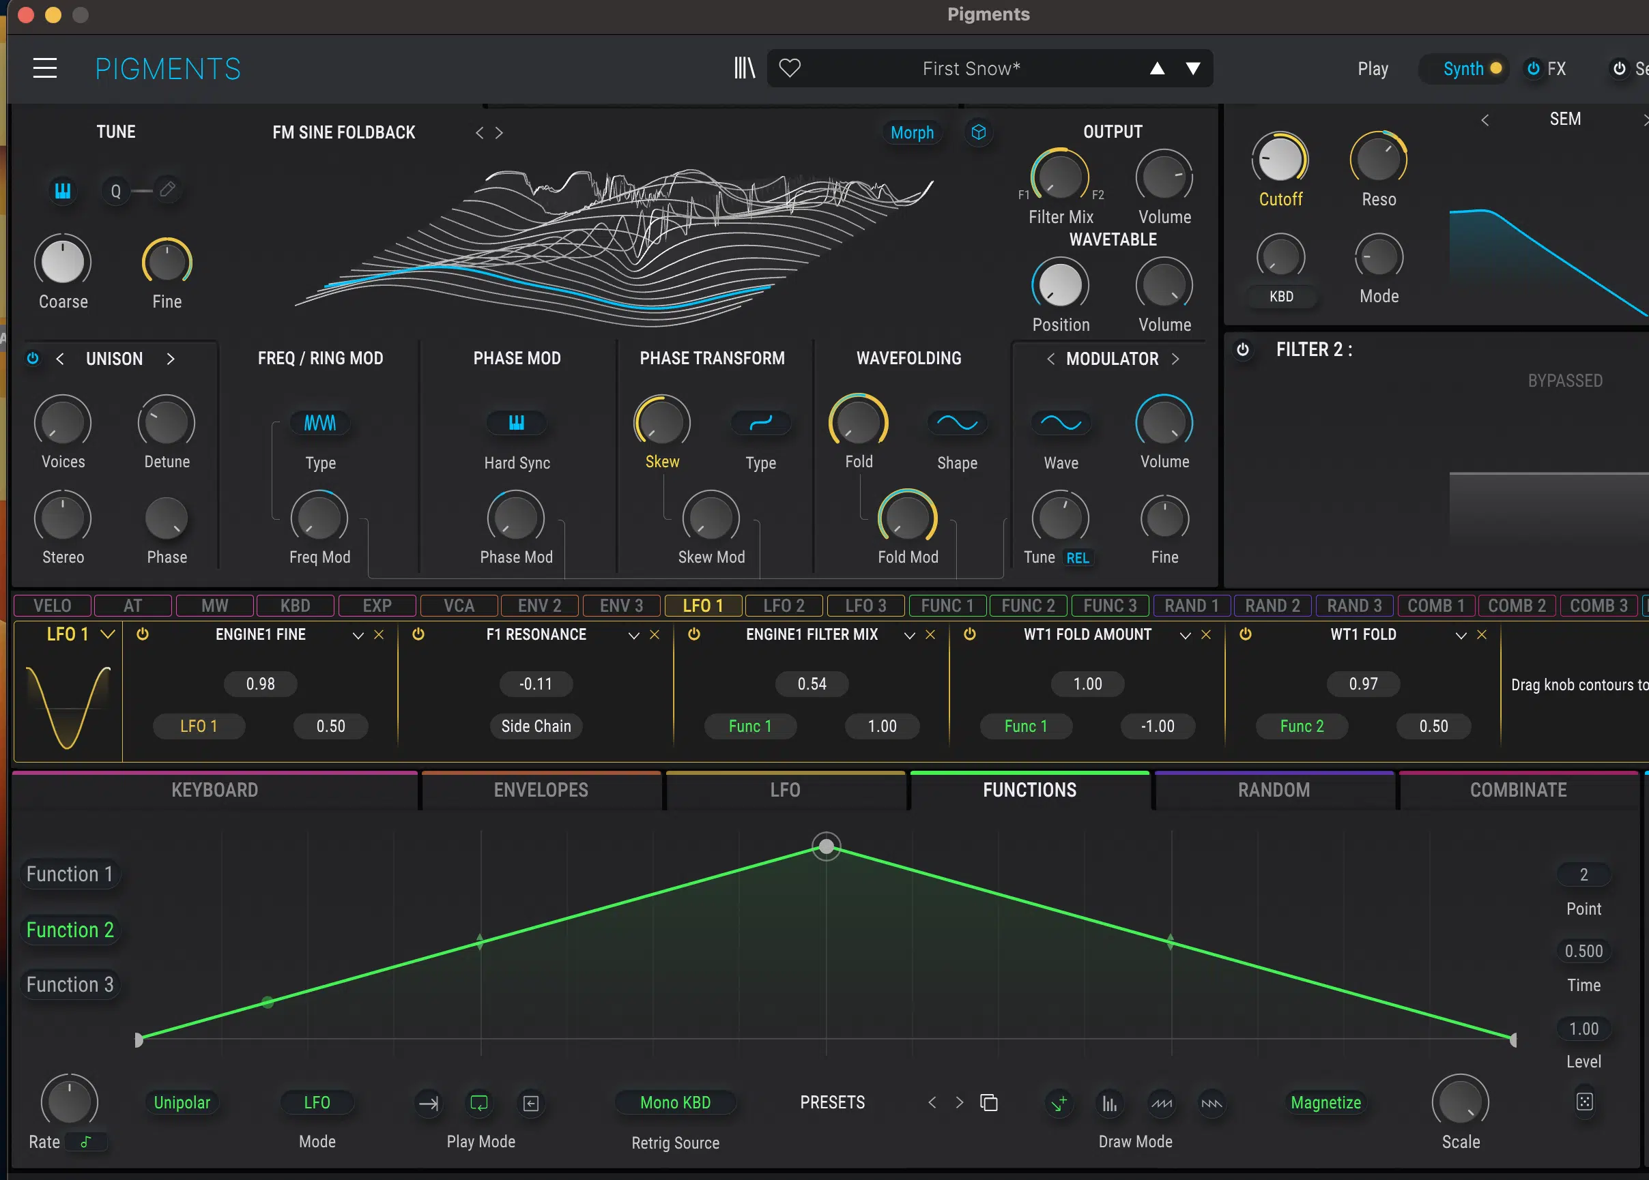Switch to the LFO tab
The height and width of the screenshot is (1180, 1649).
point(785,790)
